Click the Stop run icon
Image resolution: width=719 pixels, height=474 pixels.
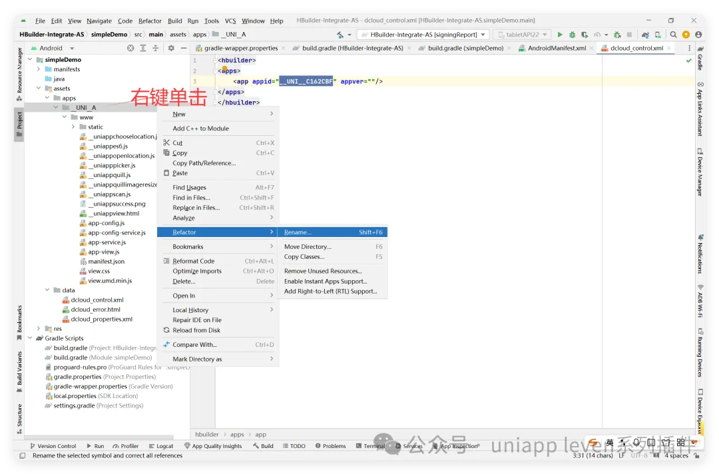(630, 35)
